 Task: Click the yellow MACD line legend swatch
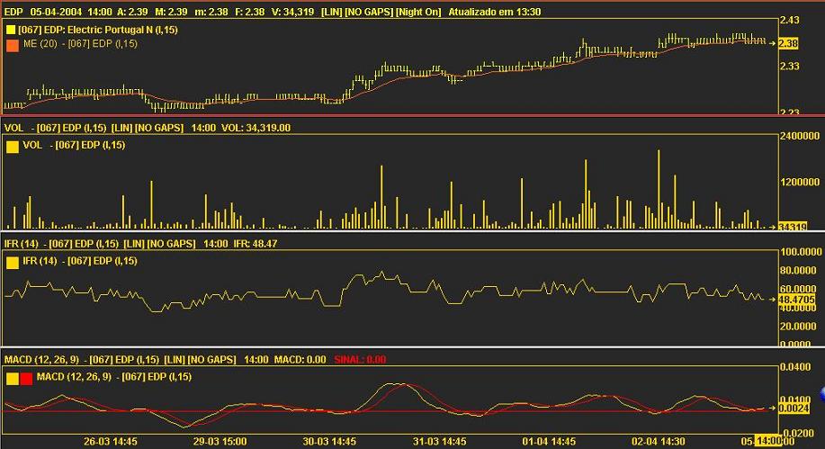pos(13,378)
